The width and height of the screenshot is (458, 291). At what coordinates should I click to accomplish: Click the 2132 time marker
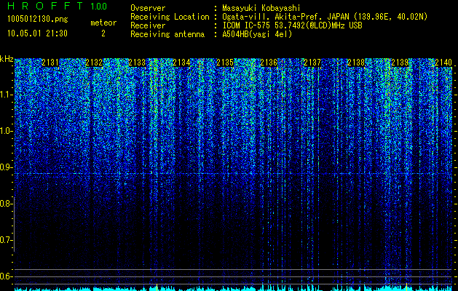pyautogui.click(x=94, y=63)
